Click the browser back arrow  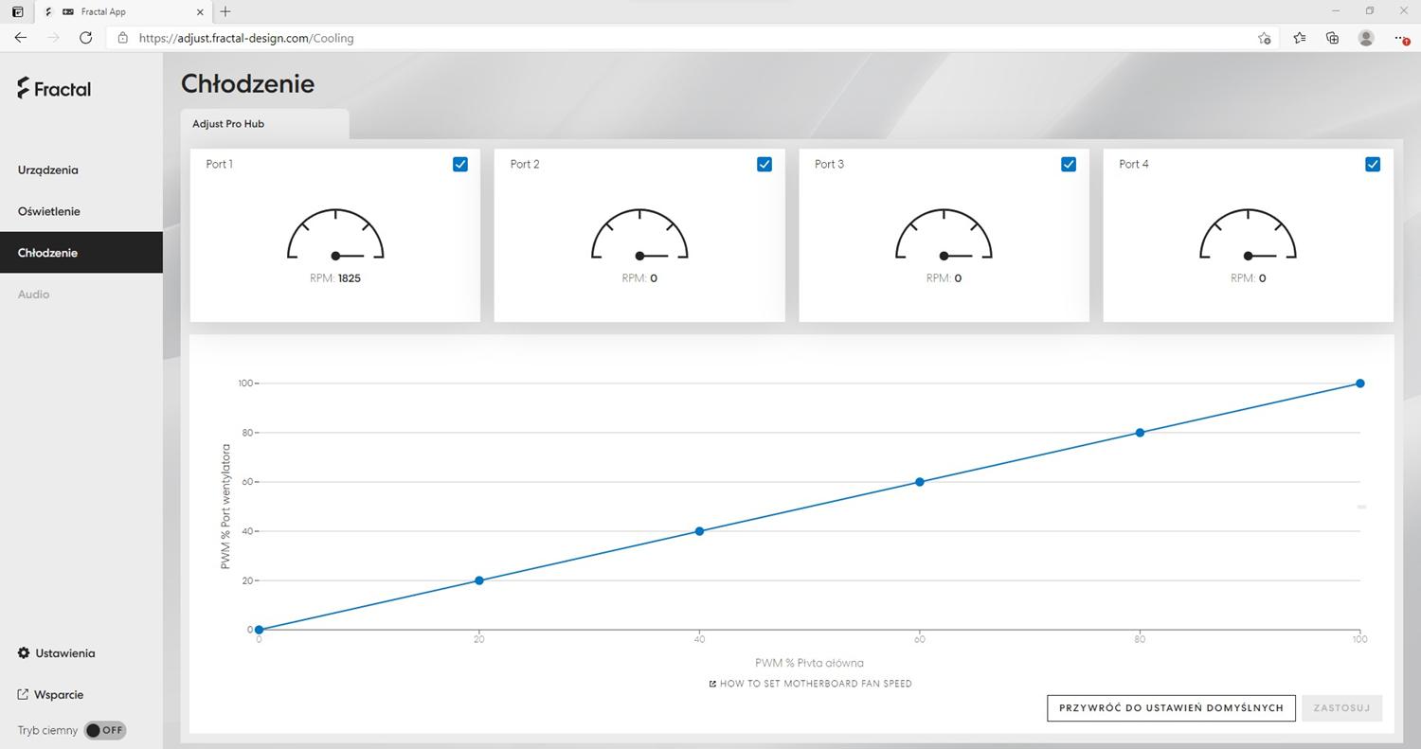[x=21, y=38]
